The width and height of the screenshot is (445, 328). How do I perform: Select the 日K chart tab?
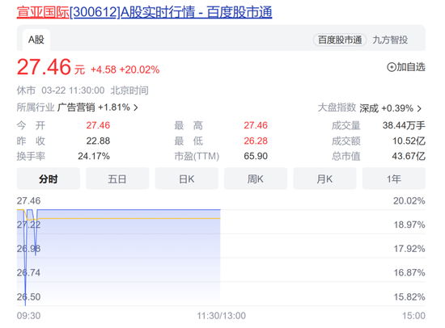click(x=186, y=179)
